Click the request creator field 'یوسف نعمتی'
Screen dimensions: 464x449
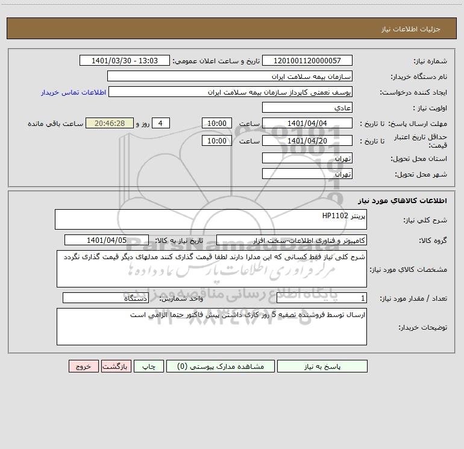pos(231,92)
